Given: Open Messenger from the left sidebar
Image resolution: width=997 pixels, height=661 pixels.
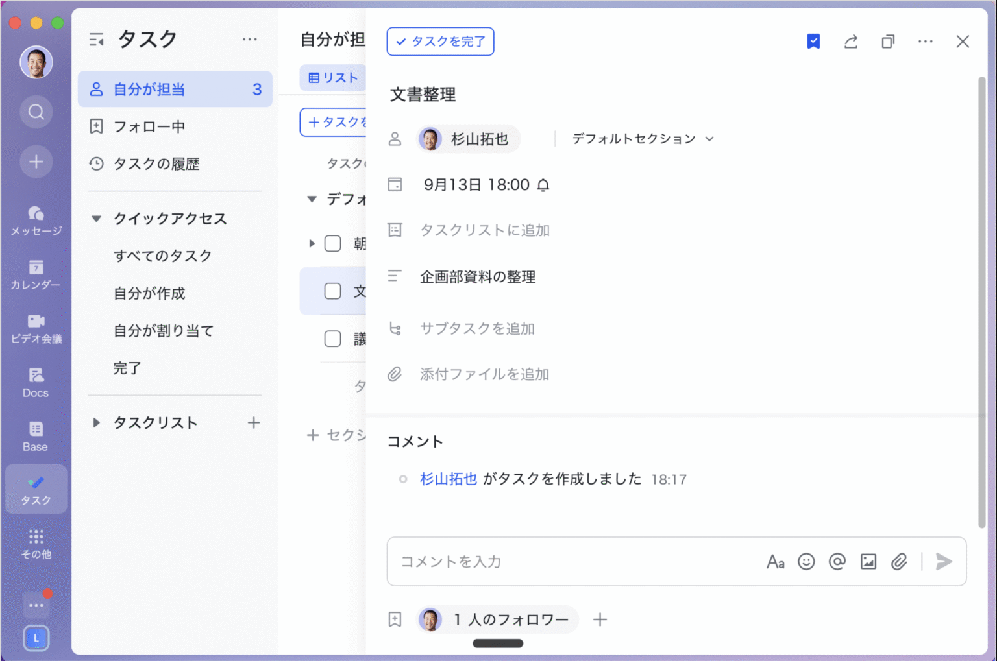Looking at the screenshot, I should 36,217.
